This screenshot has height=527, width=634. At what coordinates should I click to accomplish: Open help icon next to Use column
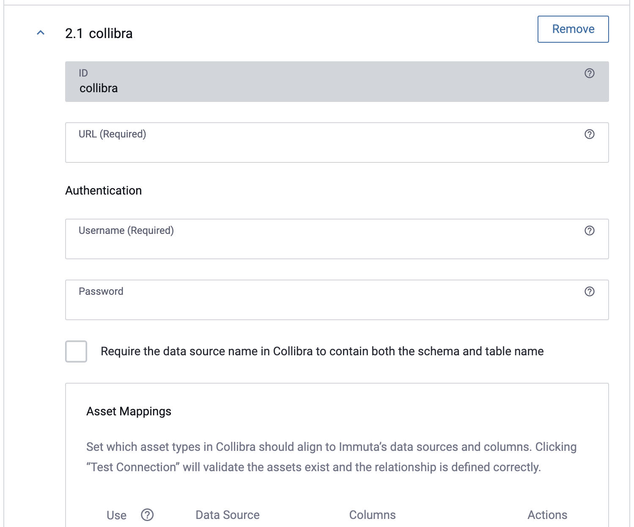(147, 515)
